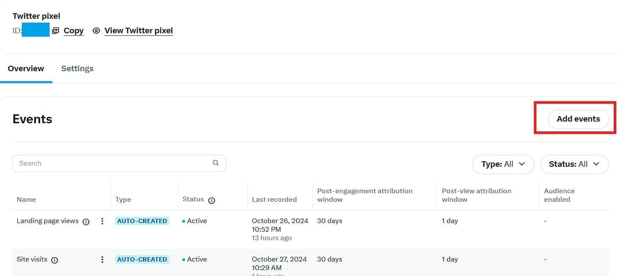Open the View Twitter pixel link
618x276 pixels.
pyautogui.click(x=138, y=30)
